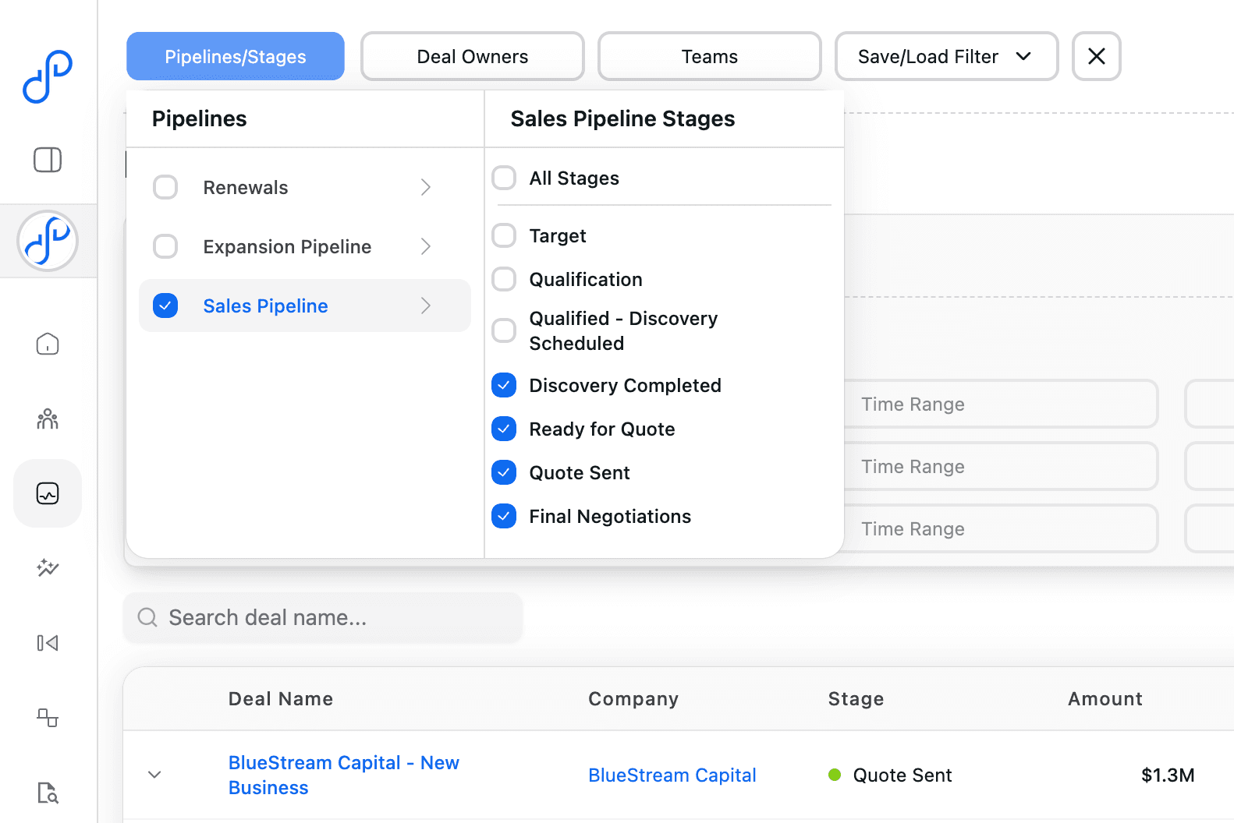
Task: Switch to Teams tab
Action: pos(710,56)
